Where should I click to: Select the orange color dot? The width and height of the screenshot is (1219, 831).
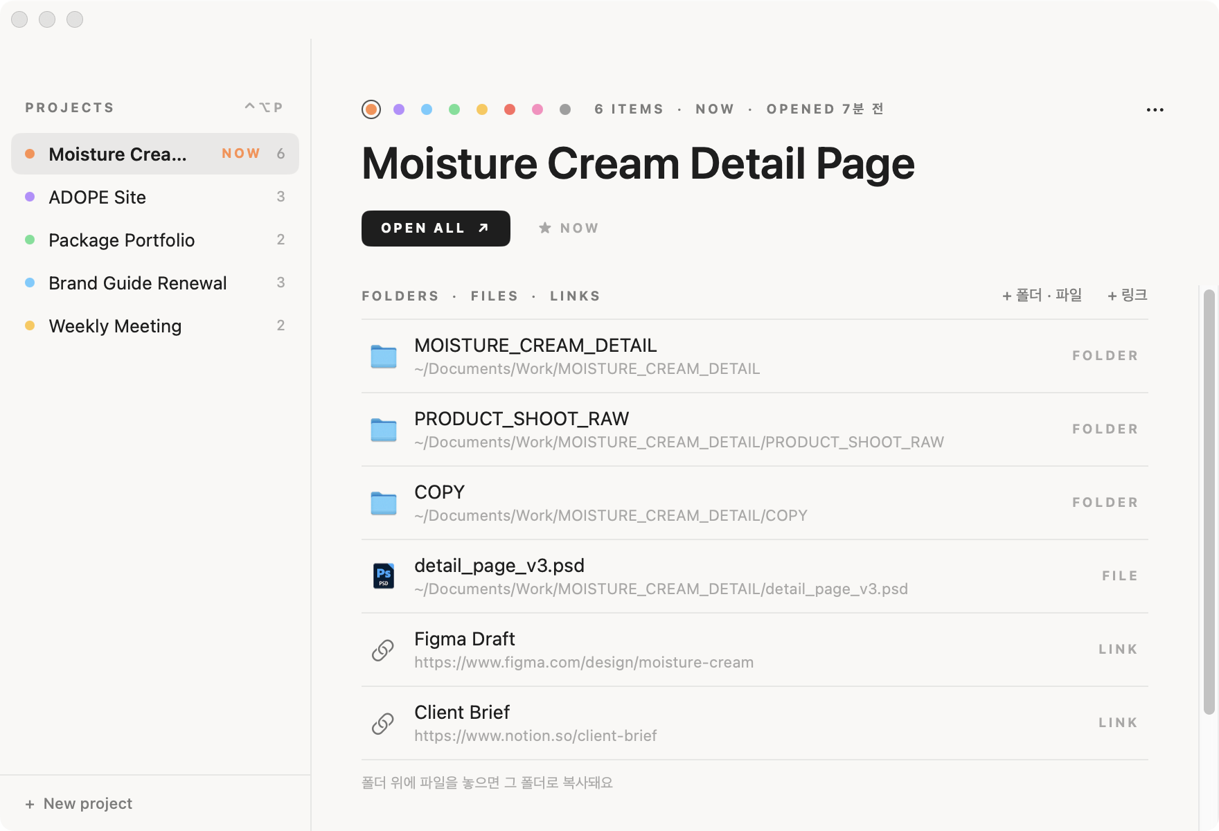pos(371,109)
